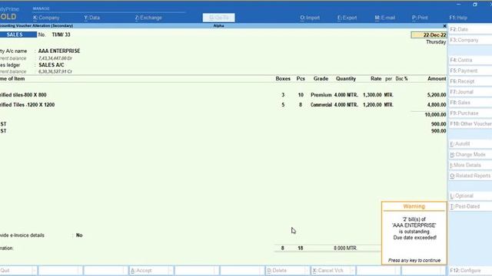Click F3: Company in the side panel

coord(470,40)
